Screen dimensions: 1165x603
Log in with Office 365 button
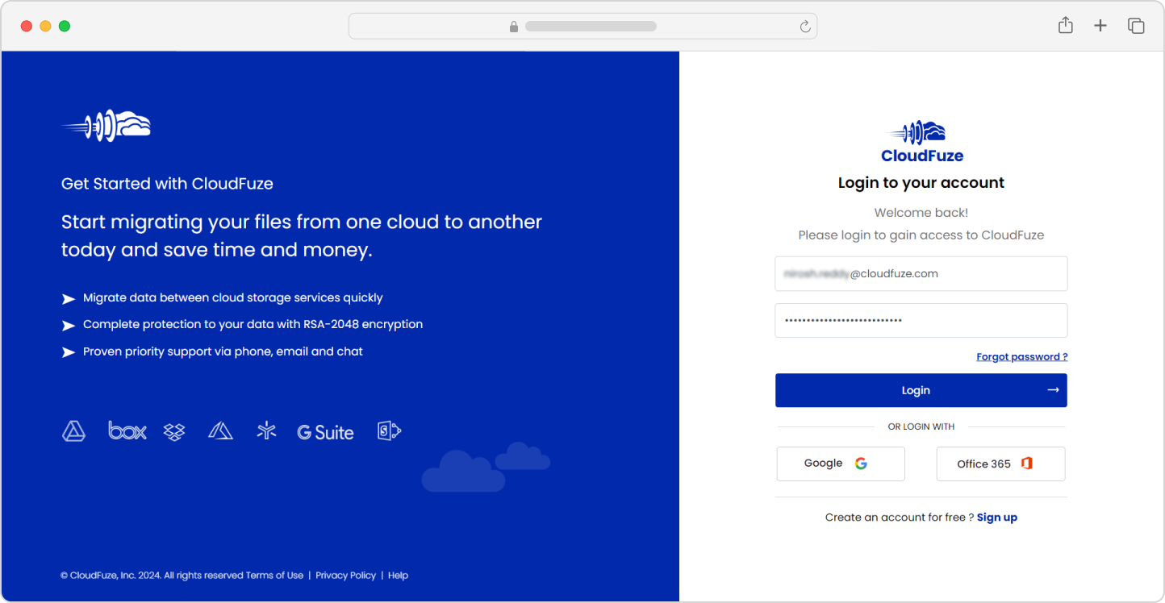tap(1000, 464)
